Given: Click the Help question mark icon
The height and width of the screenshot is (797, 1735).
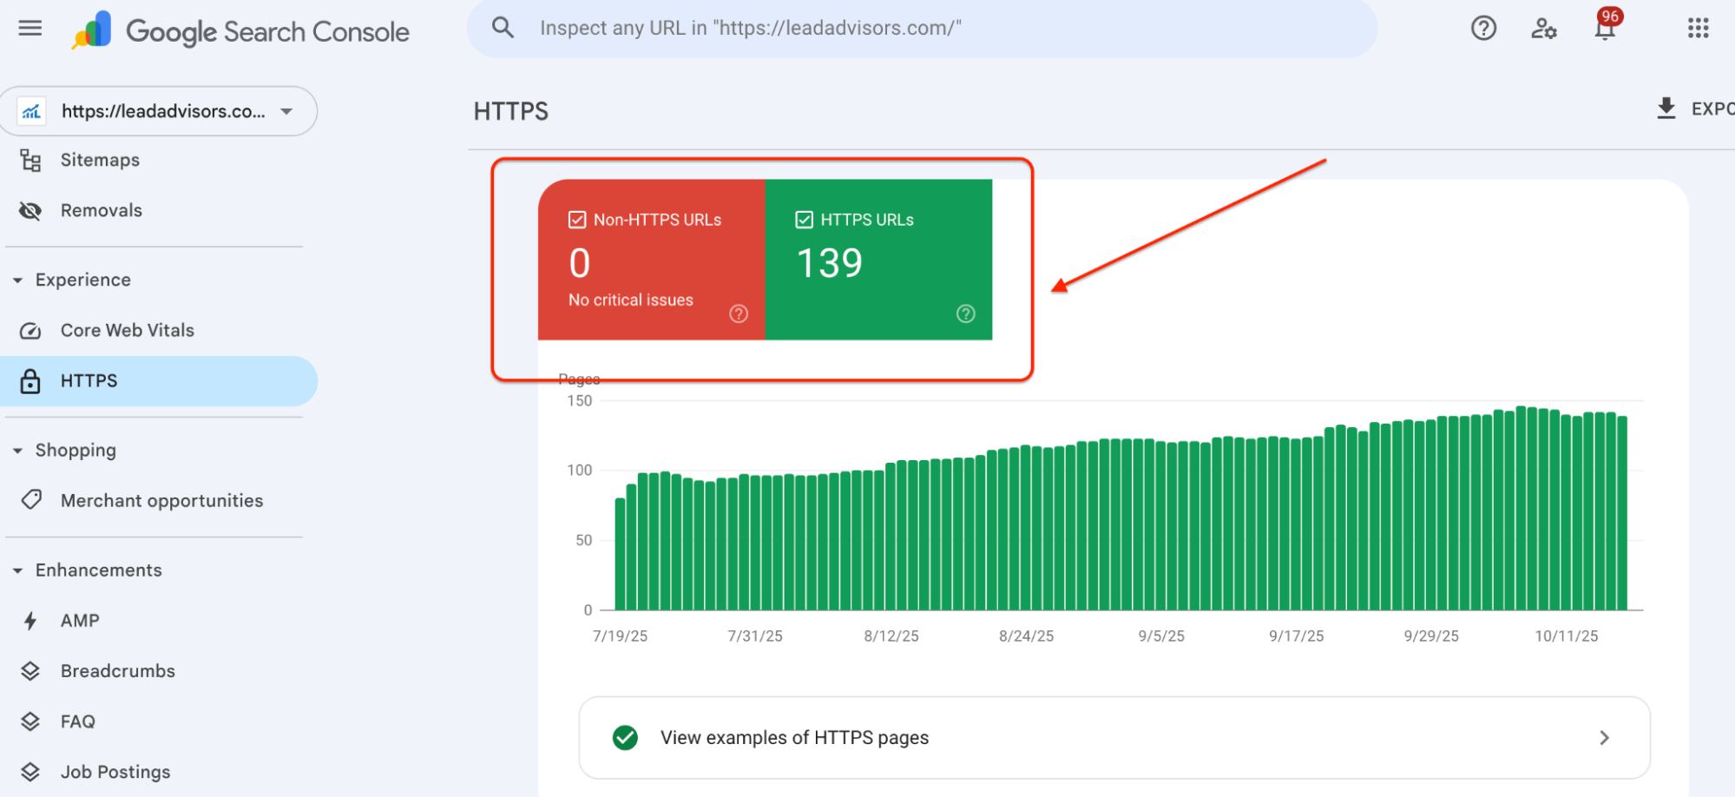Looking at the screenshot, I should click(x=1483, y=29).
